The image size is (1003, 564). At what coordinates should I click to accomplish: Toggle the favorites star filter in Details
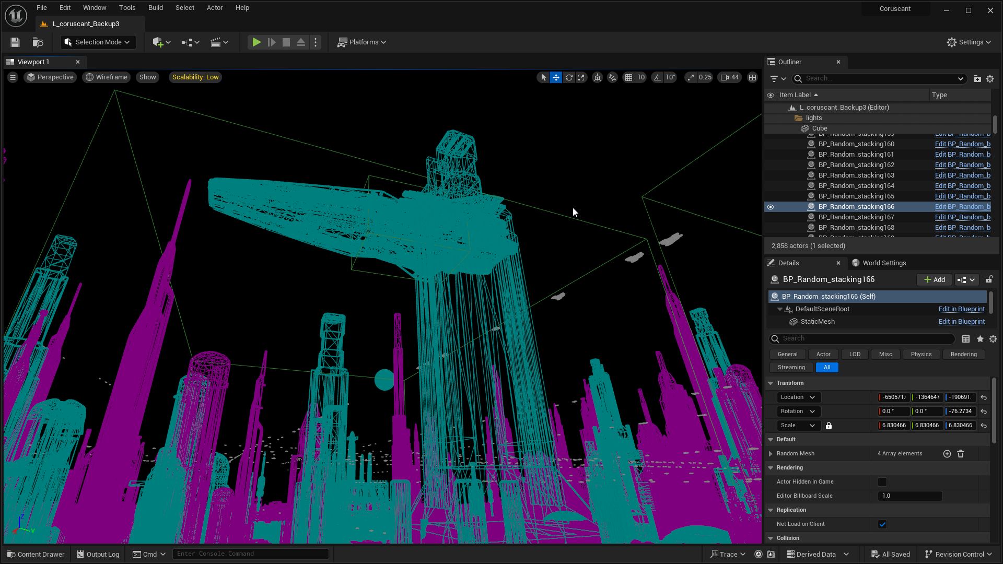pyautogui.click(x=980, y=339)
